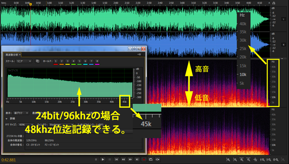The height and width of the screenshot is (164, 289).
Task: Collapse the 詳細 section triangle
Action: click(x=7, y=119)
